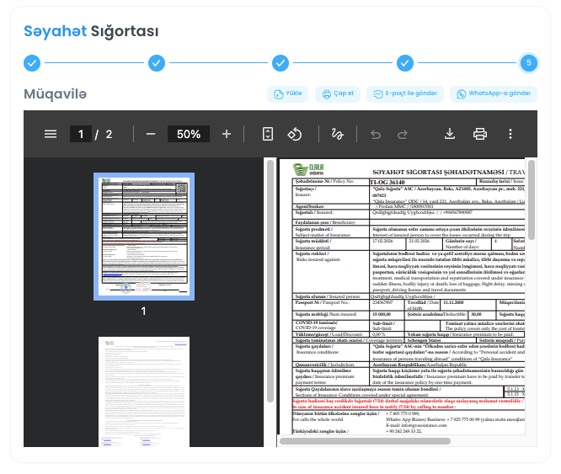Go to the first completed step circle
Screen dimensions: 561x474
click(32, 62)
